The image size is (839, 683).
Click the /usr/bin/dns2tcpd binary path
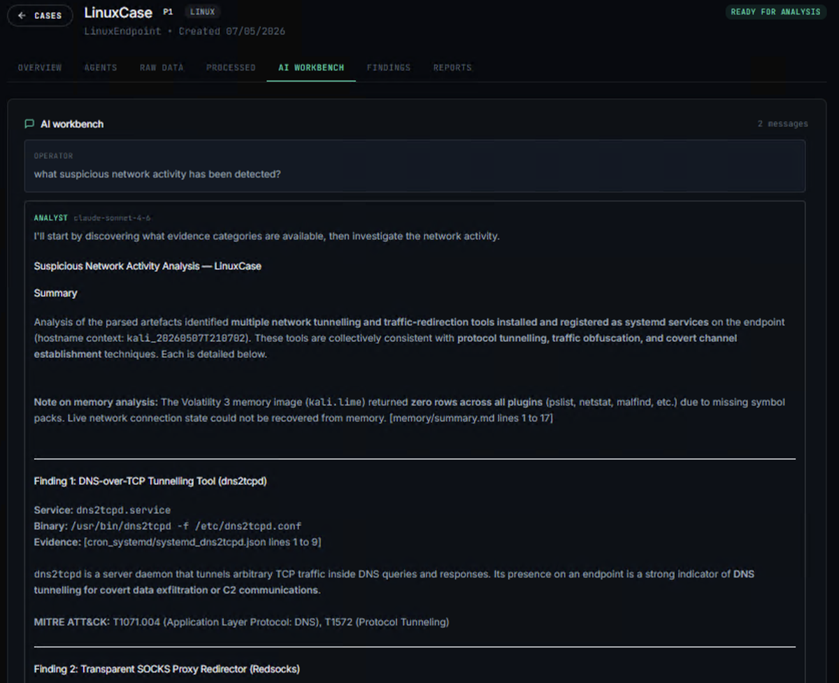186,526
